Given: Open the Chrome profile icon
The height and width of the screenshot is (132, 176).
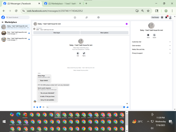Looking at the screenshot, I should [166, 11].
